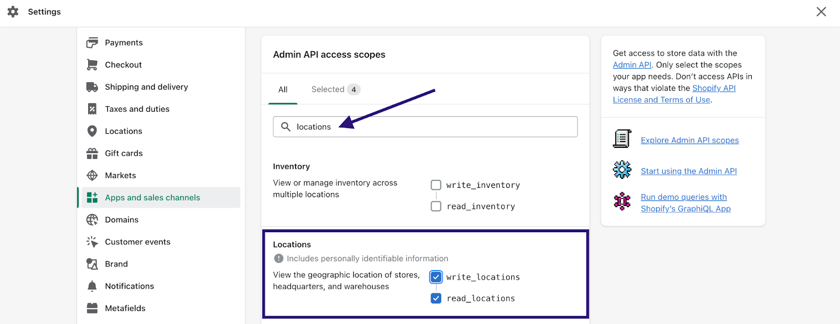Open the Explore Admin API scopes link

click(x=689, y=141)
